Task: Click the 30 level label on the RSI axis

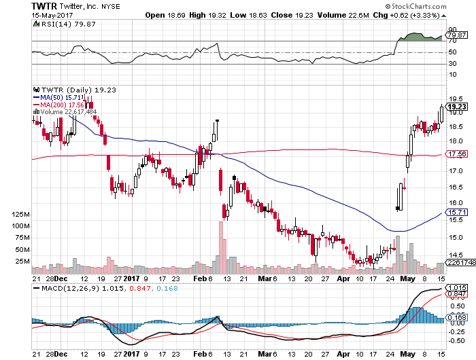Action: [x=453, y=63]
